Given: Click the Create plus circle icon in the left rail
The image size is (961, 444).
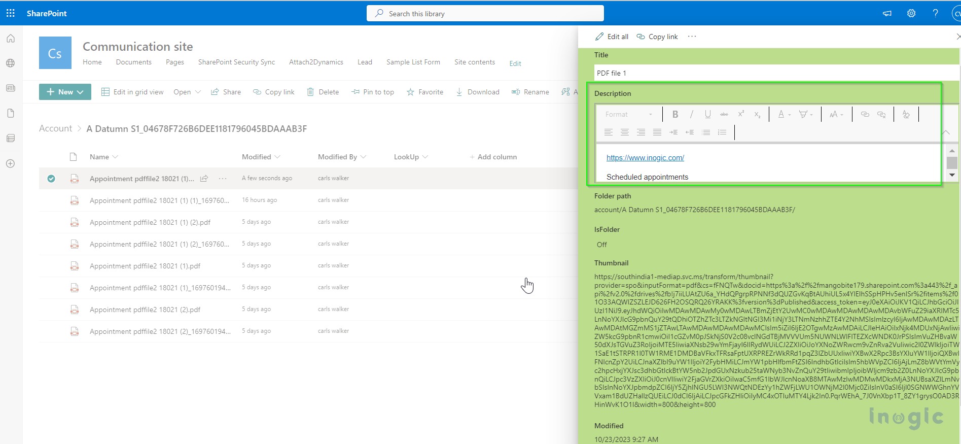Looking at the screenshot, I should click(x=11, y=163).
